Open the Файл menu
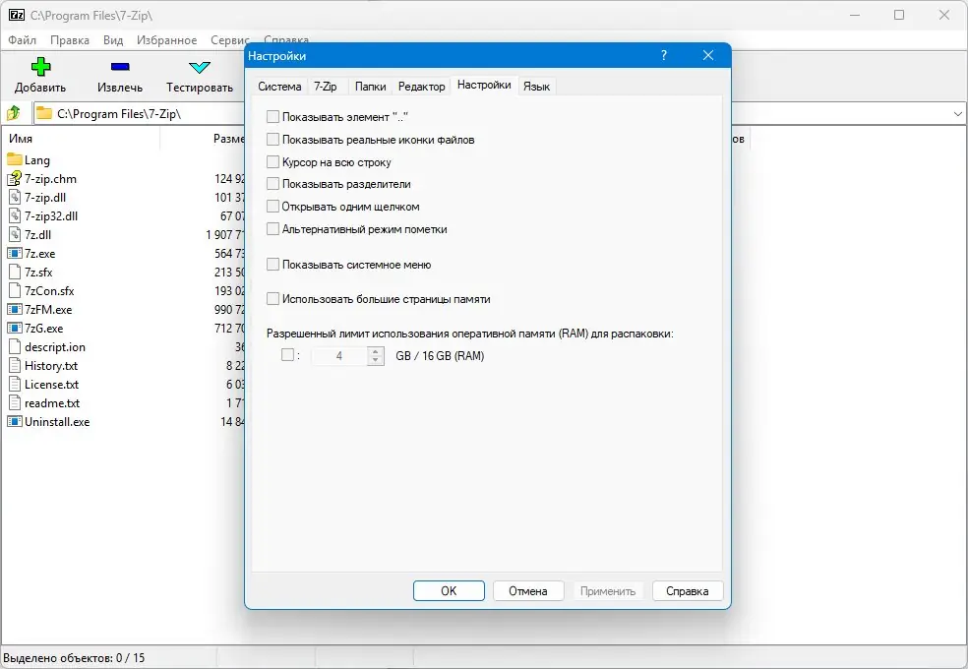This screenshot has width=968, height=669. [23, 40]
